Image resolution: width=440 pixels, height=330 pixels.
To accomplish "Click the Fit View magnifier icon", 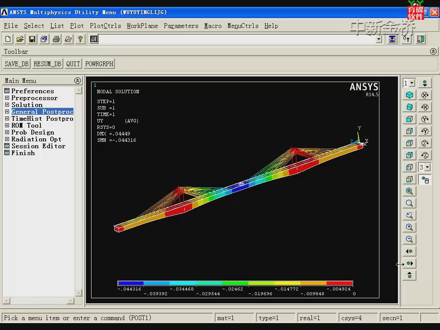I will (x=409, y=191).
